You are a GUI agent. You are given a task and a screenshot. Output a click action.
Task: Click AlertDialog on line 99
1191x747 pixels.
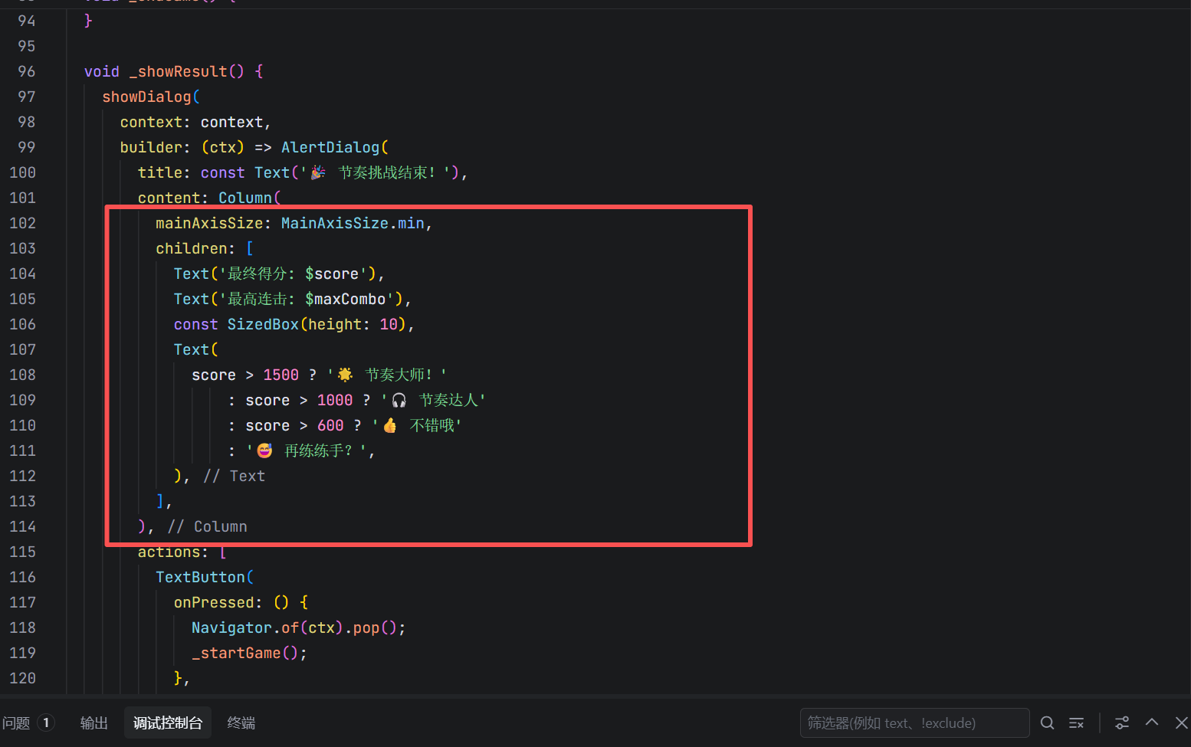(x=330, y=147)
